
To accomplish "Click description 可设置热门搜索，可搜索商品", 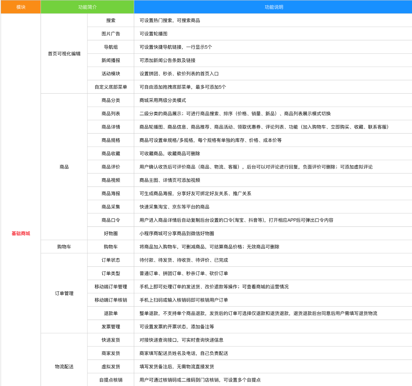I will click(x=170, y=20).
